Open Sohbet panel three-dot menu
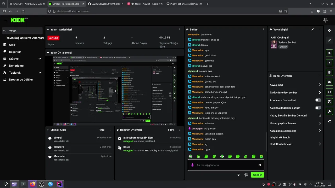The height and width of the screenshot is (188, 335). tap(263, 30)
